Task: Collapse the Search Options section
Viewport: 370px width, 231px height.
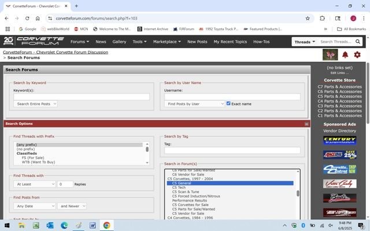Action: pyautogui.click(x=306, y=124)
